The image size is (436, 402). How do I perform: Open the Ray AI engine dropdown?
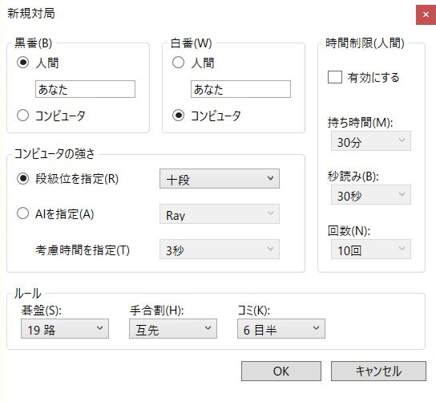(220, 214)
